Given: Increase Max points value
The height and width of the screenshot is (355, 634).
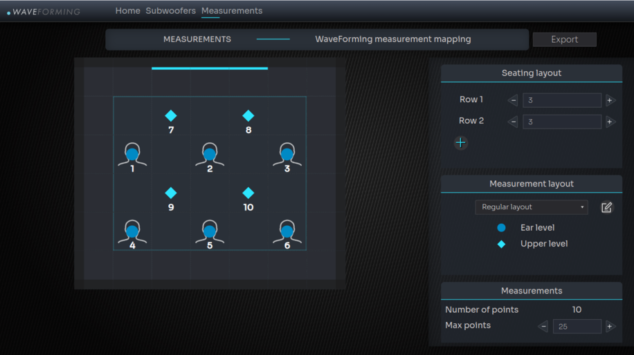Looking at the screenshot, I should tap(610, 327).
